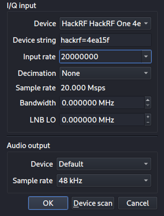The height and width of the screenshot is (216, 164).
Task: Click the arrow on HackRF device combo
Action: 146,23
